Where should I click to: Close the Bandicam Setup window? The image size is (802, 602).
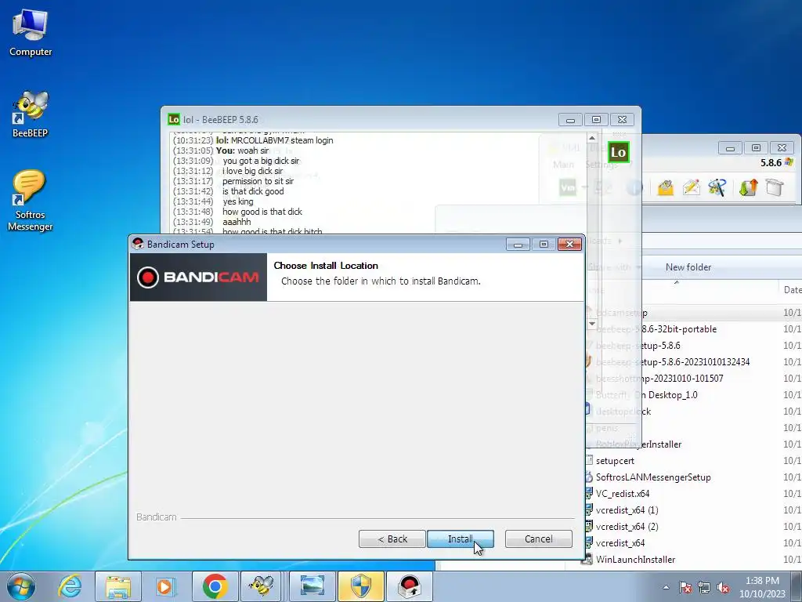click(569, 245)
